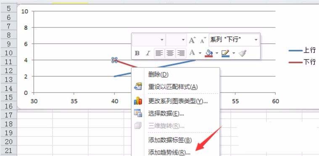Increase font size with grow icon

pos(192,40)
